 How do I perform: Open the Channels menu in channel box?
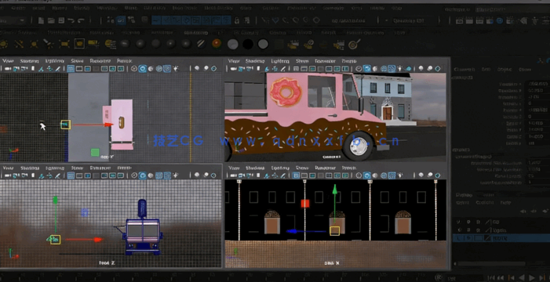click(x=464, y=70)
